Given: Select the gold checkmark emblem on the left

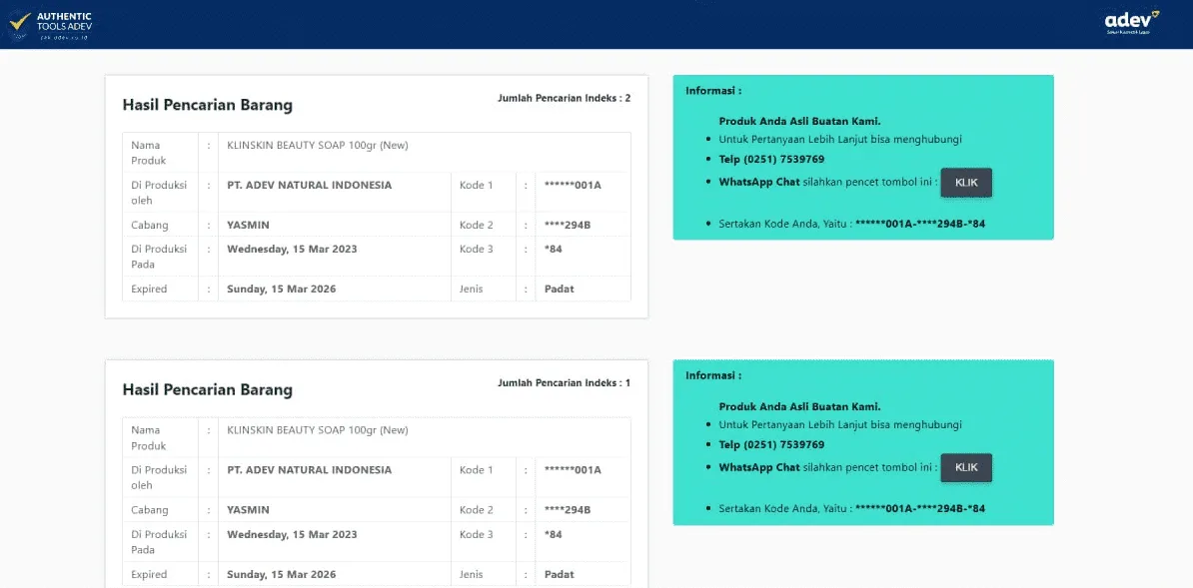Looking at the screenshot, I should [x=20, y=22].
